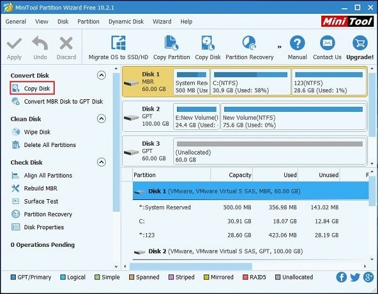Click the left sidebar scroll-down arrow
The width and height of the screenshot is (378, 294).
coord(116,266)
